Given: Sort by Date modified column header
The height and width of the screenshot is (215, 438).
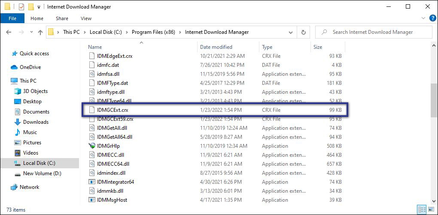Looking at the screenshot, I should click(216, 47).
